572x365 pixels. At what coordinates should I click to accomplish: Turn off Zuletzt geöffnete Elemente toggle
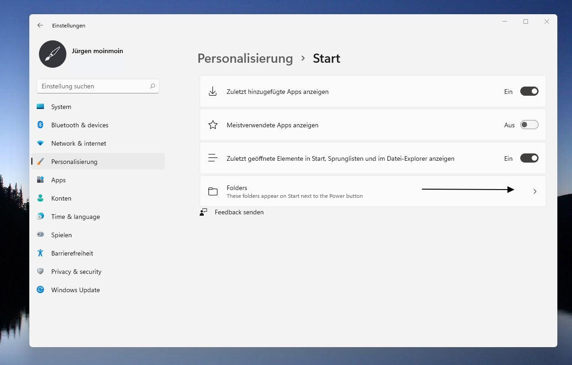529,158
